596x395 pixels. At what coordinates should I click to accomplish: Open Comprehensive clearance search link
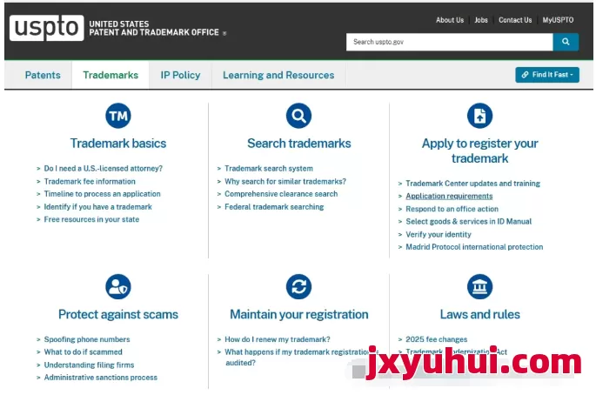(x=281, y=194)
